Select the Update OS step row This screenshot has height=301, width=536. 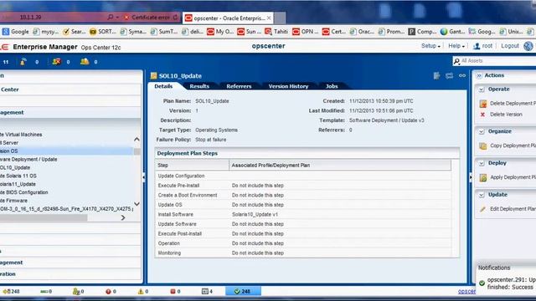click(x=303, y=205)
